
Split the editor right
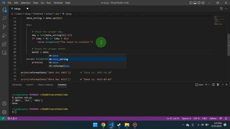221,9
